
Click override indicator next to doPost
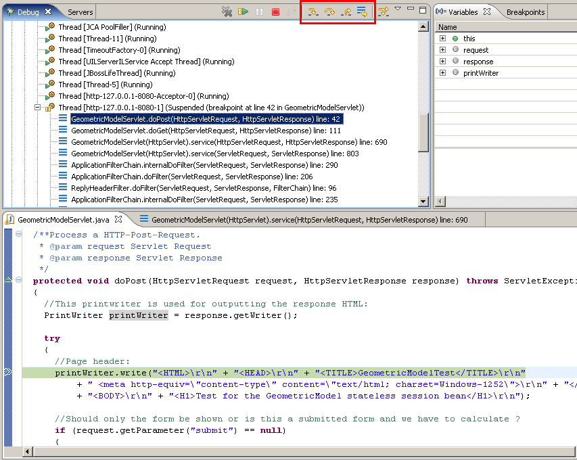[8, 280]
